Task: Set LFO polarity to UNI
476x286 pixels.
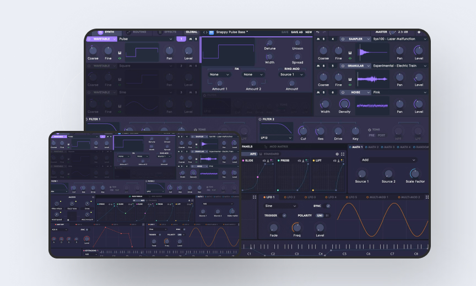Action: click(x=319, y=216)
